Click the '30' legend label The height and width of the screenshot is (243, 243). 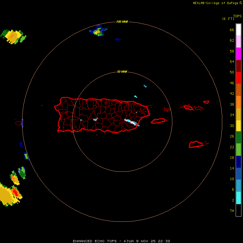[232, 126]
